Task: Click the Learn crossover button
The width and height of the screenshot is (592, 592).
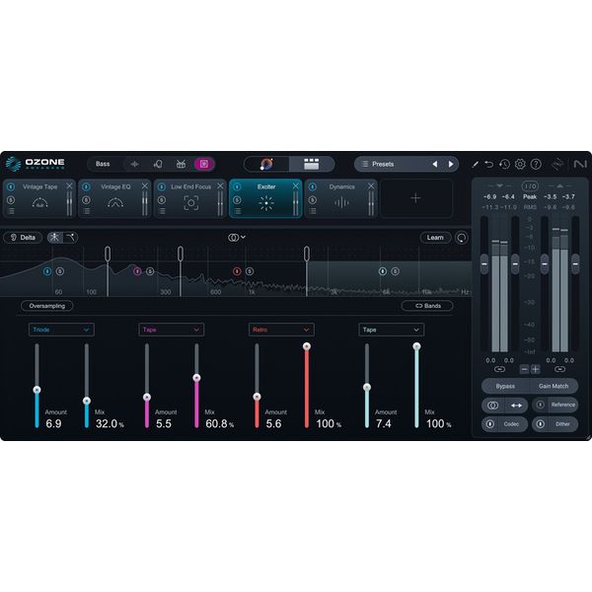Action: [x=435, y=238]
